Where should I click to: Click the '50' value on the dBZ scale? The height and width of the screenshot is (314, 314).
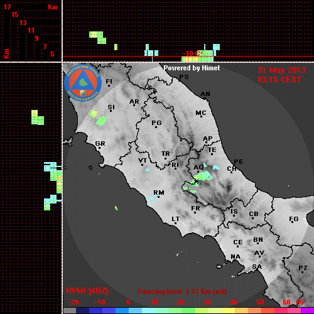(x=260, y=302)
